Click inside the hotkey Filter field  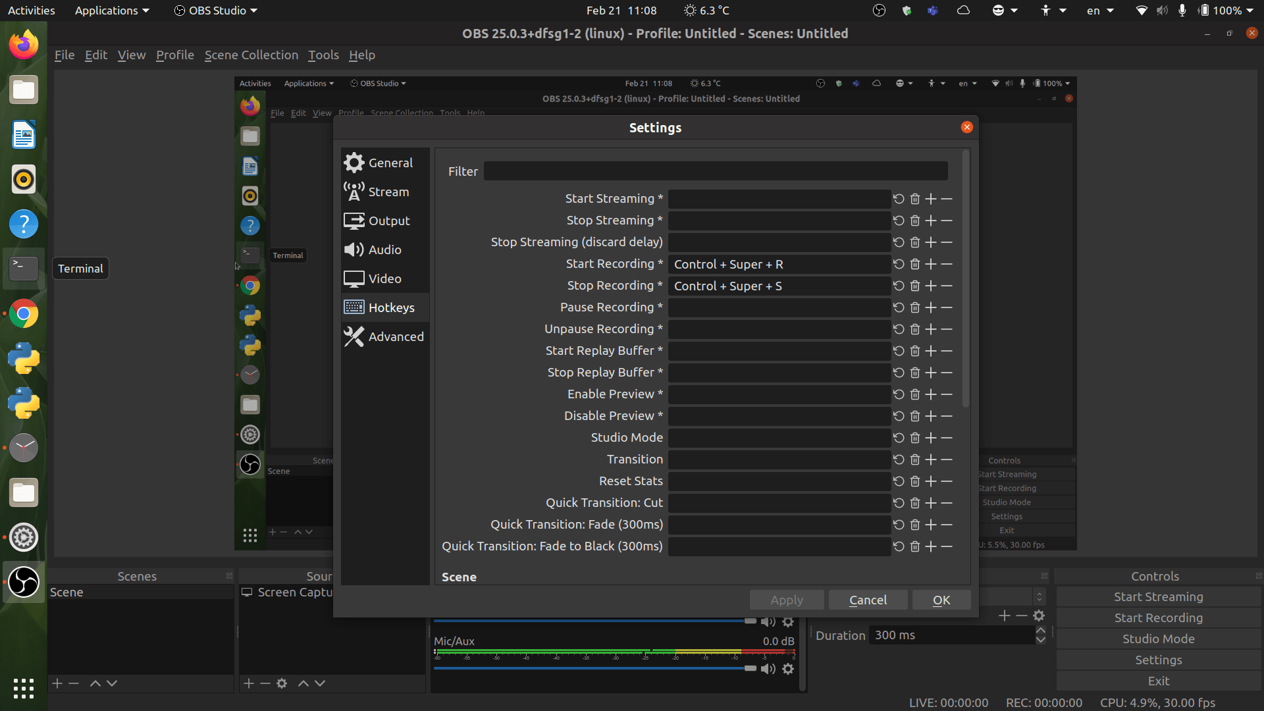coord(715,171)
